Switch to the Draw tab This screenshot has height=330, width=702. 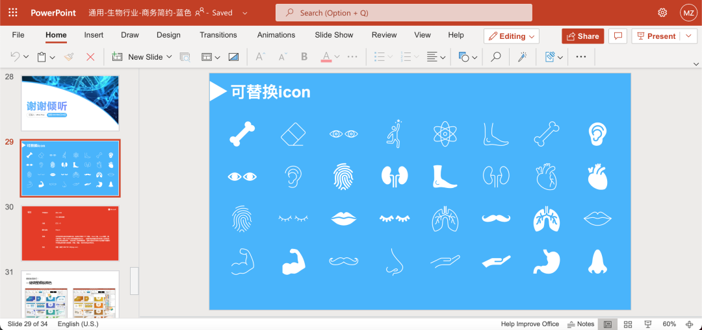point(130,35)
